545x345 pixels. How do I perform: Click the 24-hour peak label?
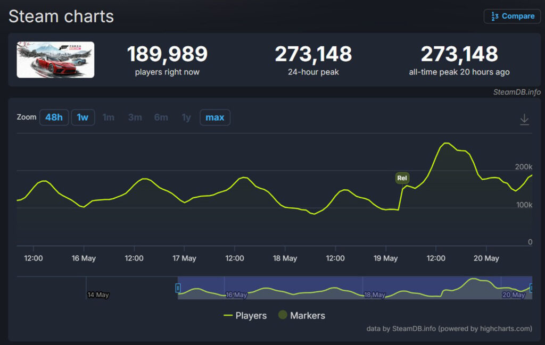(313, 72)
